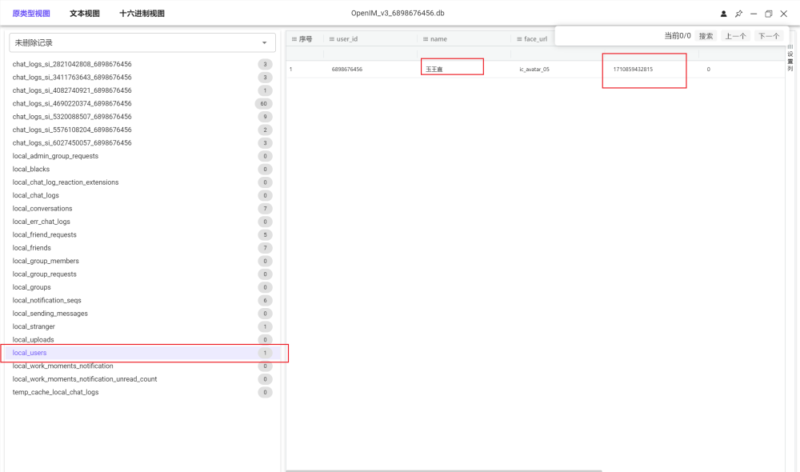Click the menu icon beside name column

click(425, 39)
